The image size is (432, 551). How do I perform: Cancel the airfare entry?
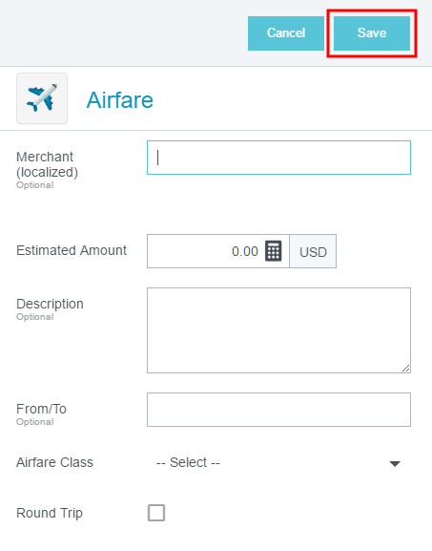tap(286, 33)
